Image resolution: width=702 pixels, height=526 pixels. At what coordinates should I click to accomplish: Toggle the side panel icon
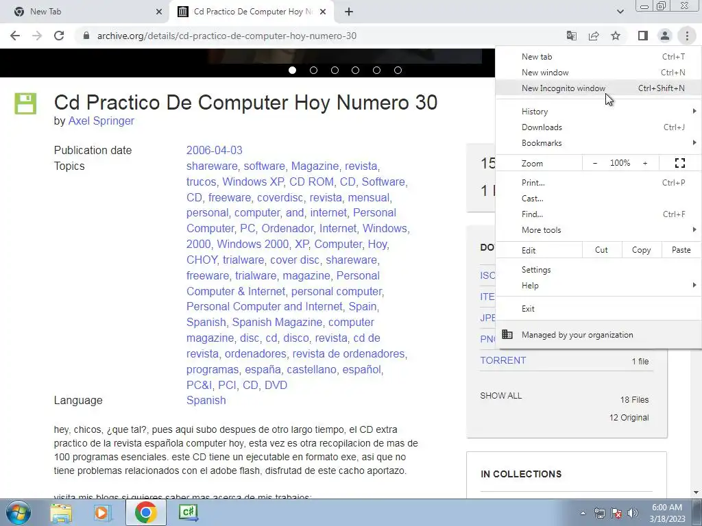click(643, 36)
